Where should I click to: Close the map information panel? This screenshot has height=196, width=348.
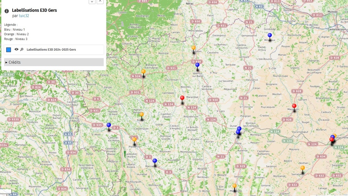coord(100,2)
